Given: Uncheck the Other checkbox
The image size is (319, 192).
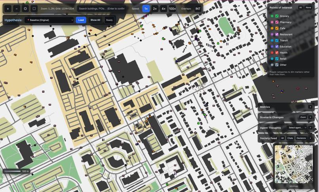Looking at the screenshot, I should click(277, 65).
